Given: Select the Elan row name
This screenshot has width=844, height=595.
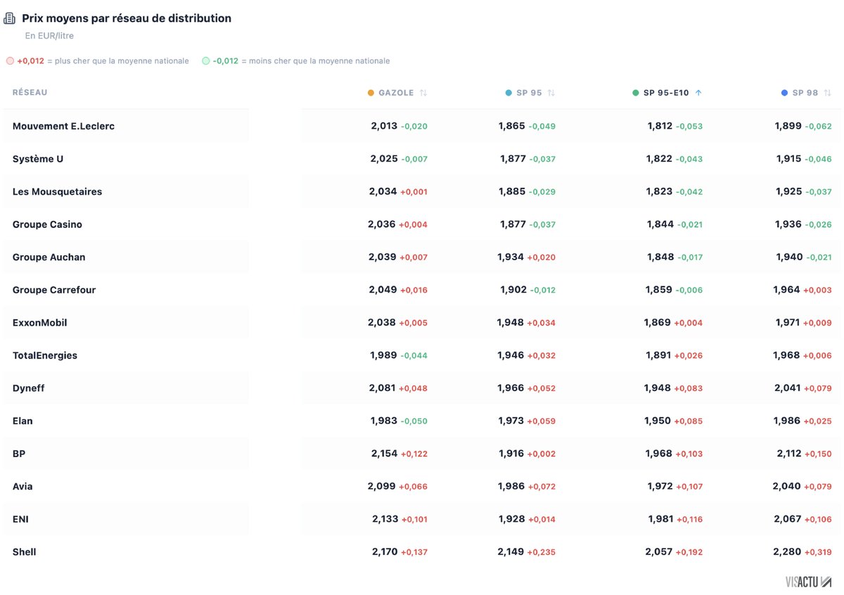Looking at the screenshot, I should pyautogui.click(x=23, y=421).
